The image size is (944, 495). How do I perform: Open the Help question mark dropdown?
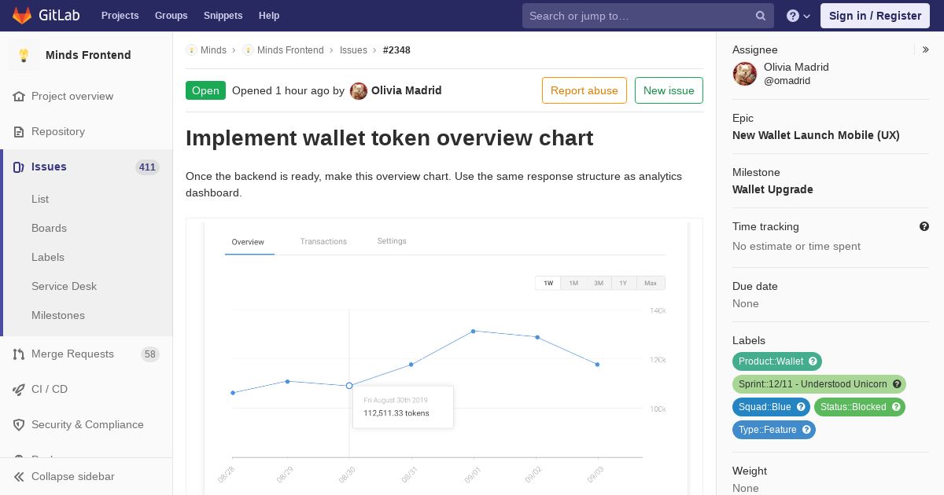(x=798, y=16)
